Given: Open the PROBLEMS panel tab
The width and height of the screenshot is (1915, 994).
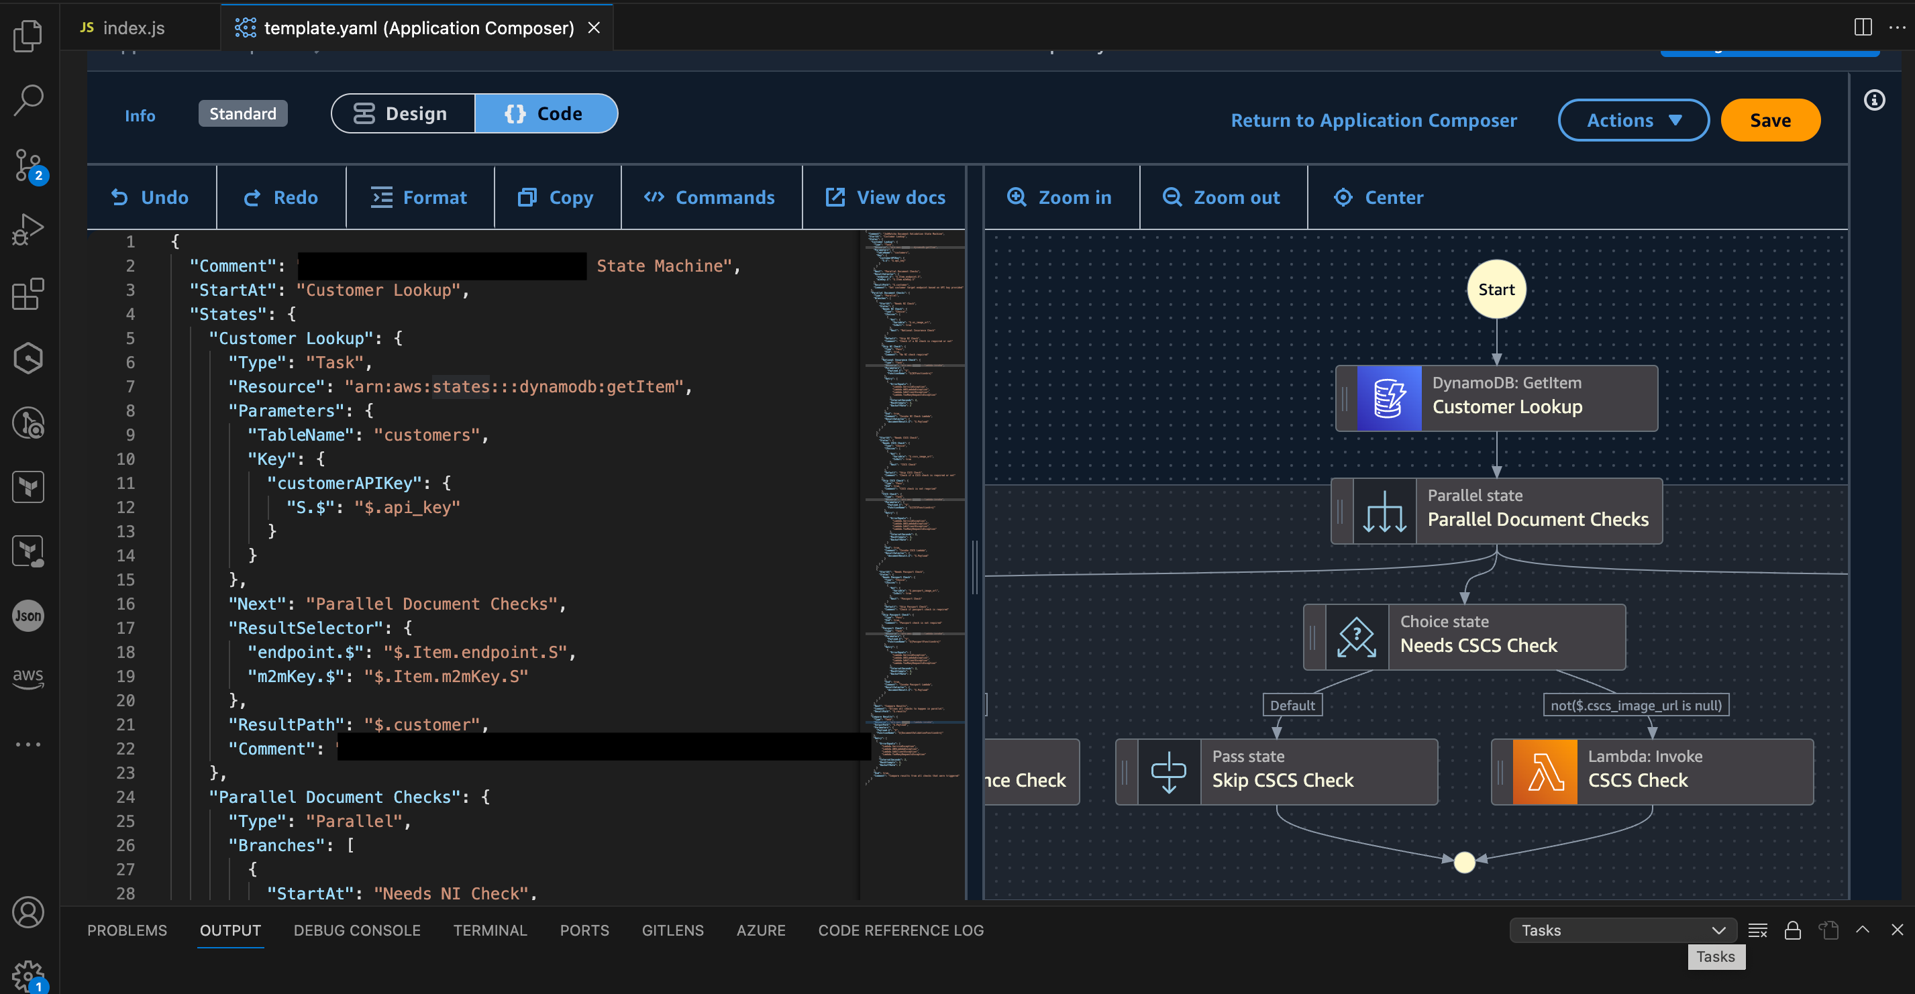Looking at the screenshot, I should coord(127,930).
